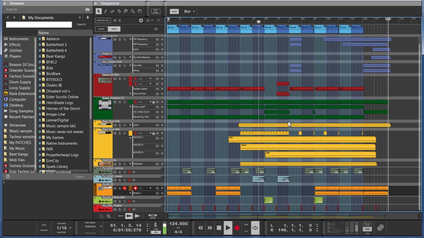Click the click level slider
The width and height of the screenshot is (424, 238).
point(164,228)
